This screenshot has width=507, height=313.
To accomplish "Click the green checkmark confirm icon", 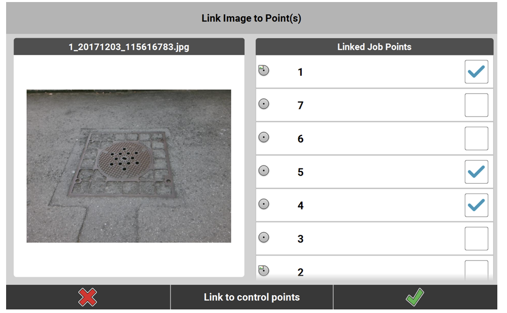I will pyautogui.click(x=414, y=297).
